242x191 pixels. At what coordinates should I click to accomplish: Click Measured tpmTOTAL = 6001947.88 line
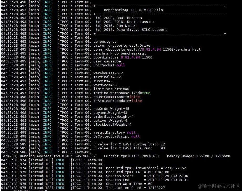137,172
